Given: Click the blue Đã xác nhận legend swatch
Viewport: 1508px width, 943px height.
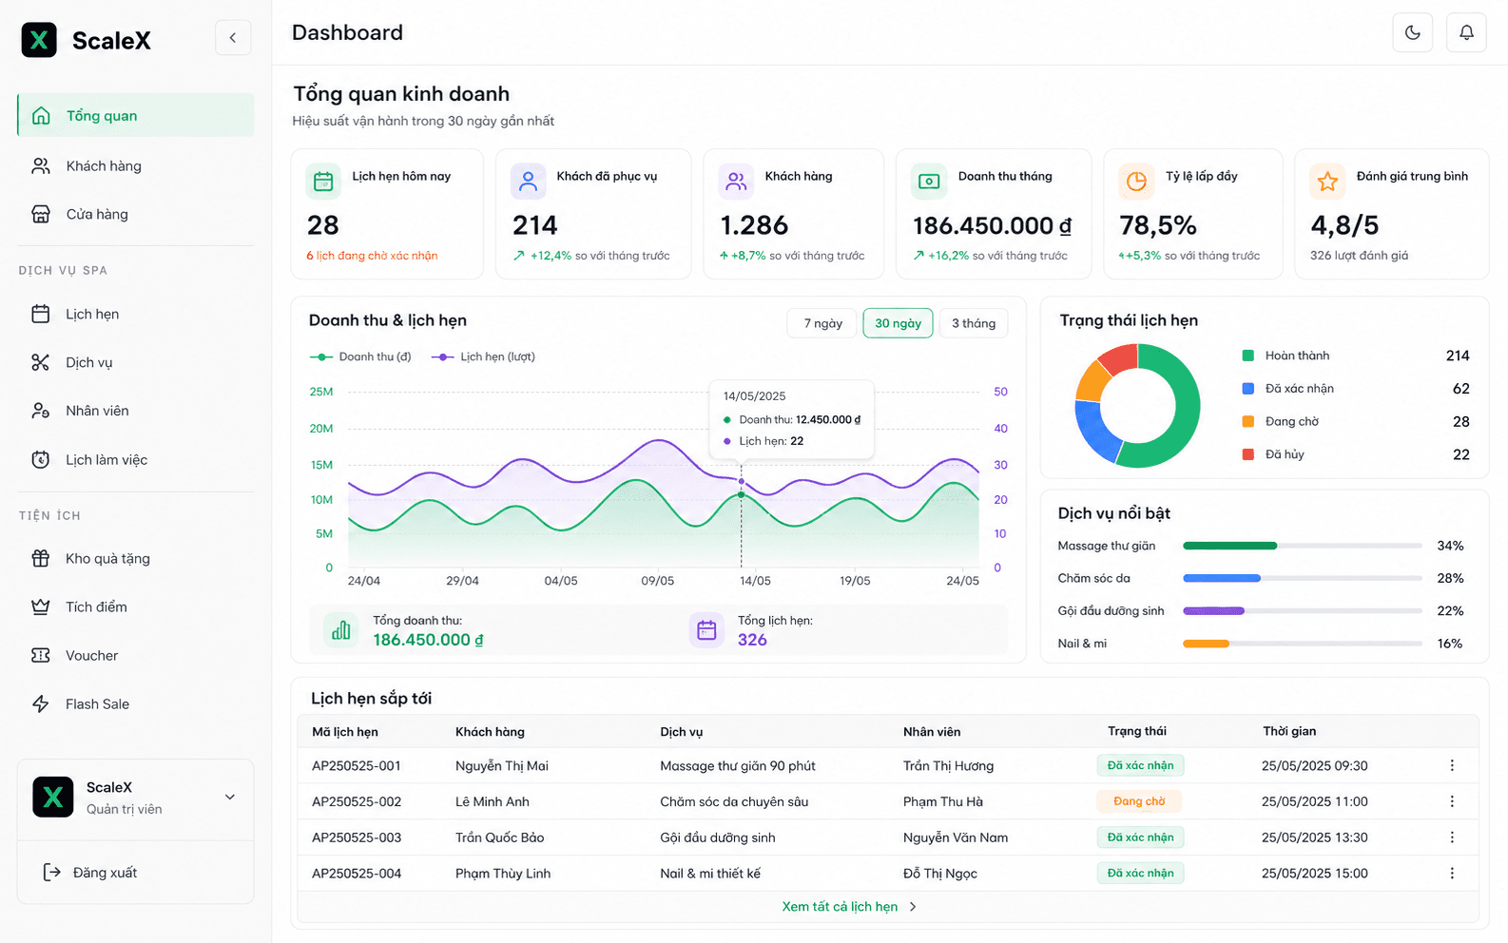Looking at the screenshot, I should [1248, 389].
